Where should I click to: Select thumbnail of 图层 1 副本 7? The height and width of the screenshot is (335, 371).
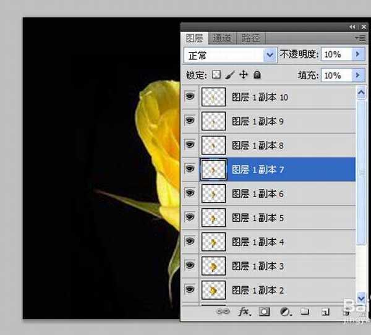pyautogui.click(x=213, y=169)
